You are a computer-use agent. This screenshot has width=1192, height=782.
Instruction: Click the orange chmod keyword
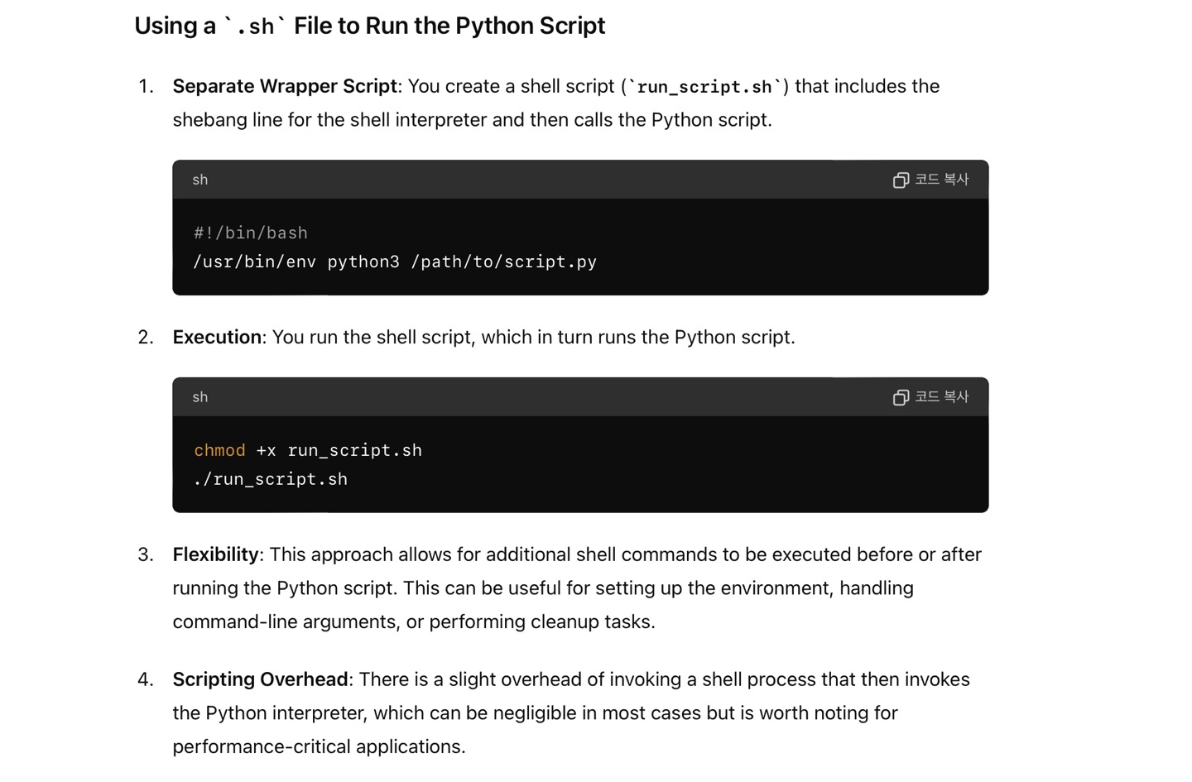point(219,450)
